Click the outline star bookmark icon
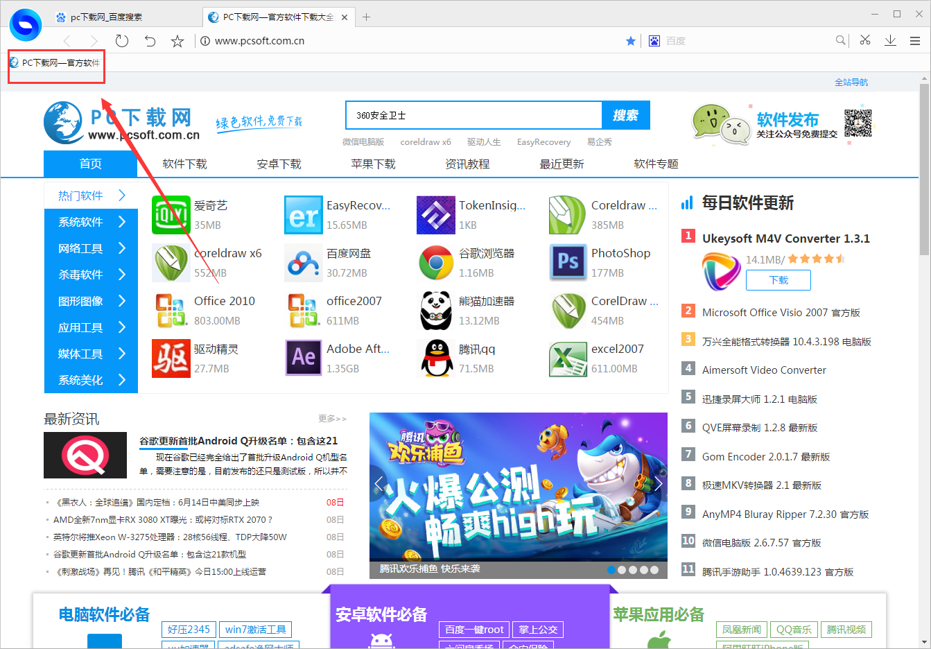The height and width of the screenshot is (649, 931). pyautogui.click(x=177, y=41)
